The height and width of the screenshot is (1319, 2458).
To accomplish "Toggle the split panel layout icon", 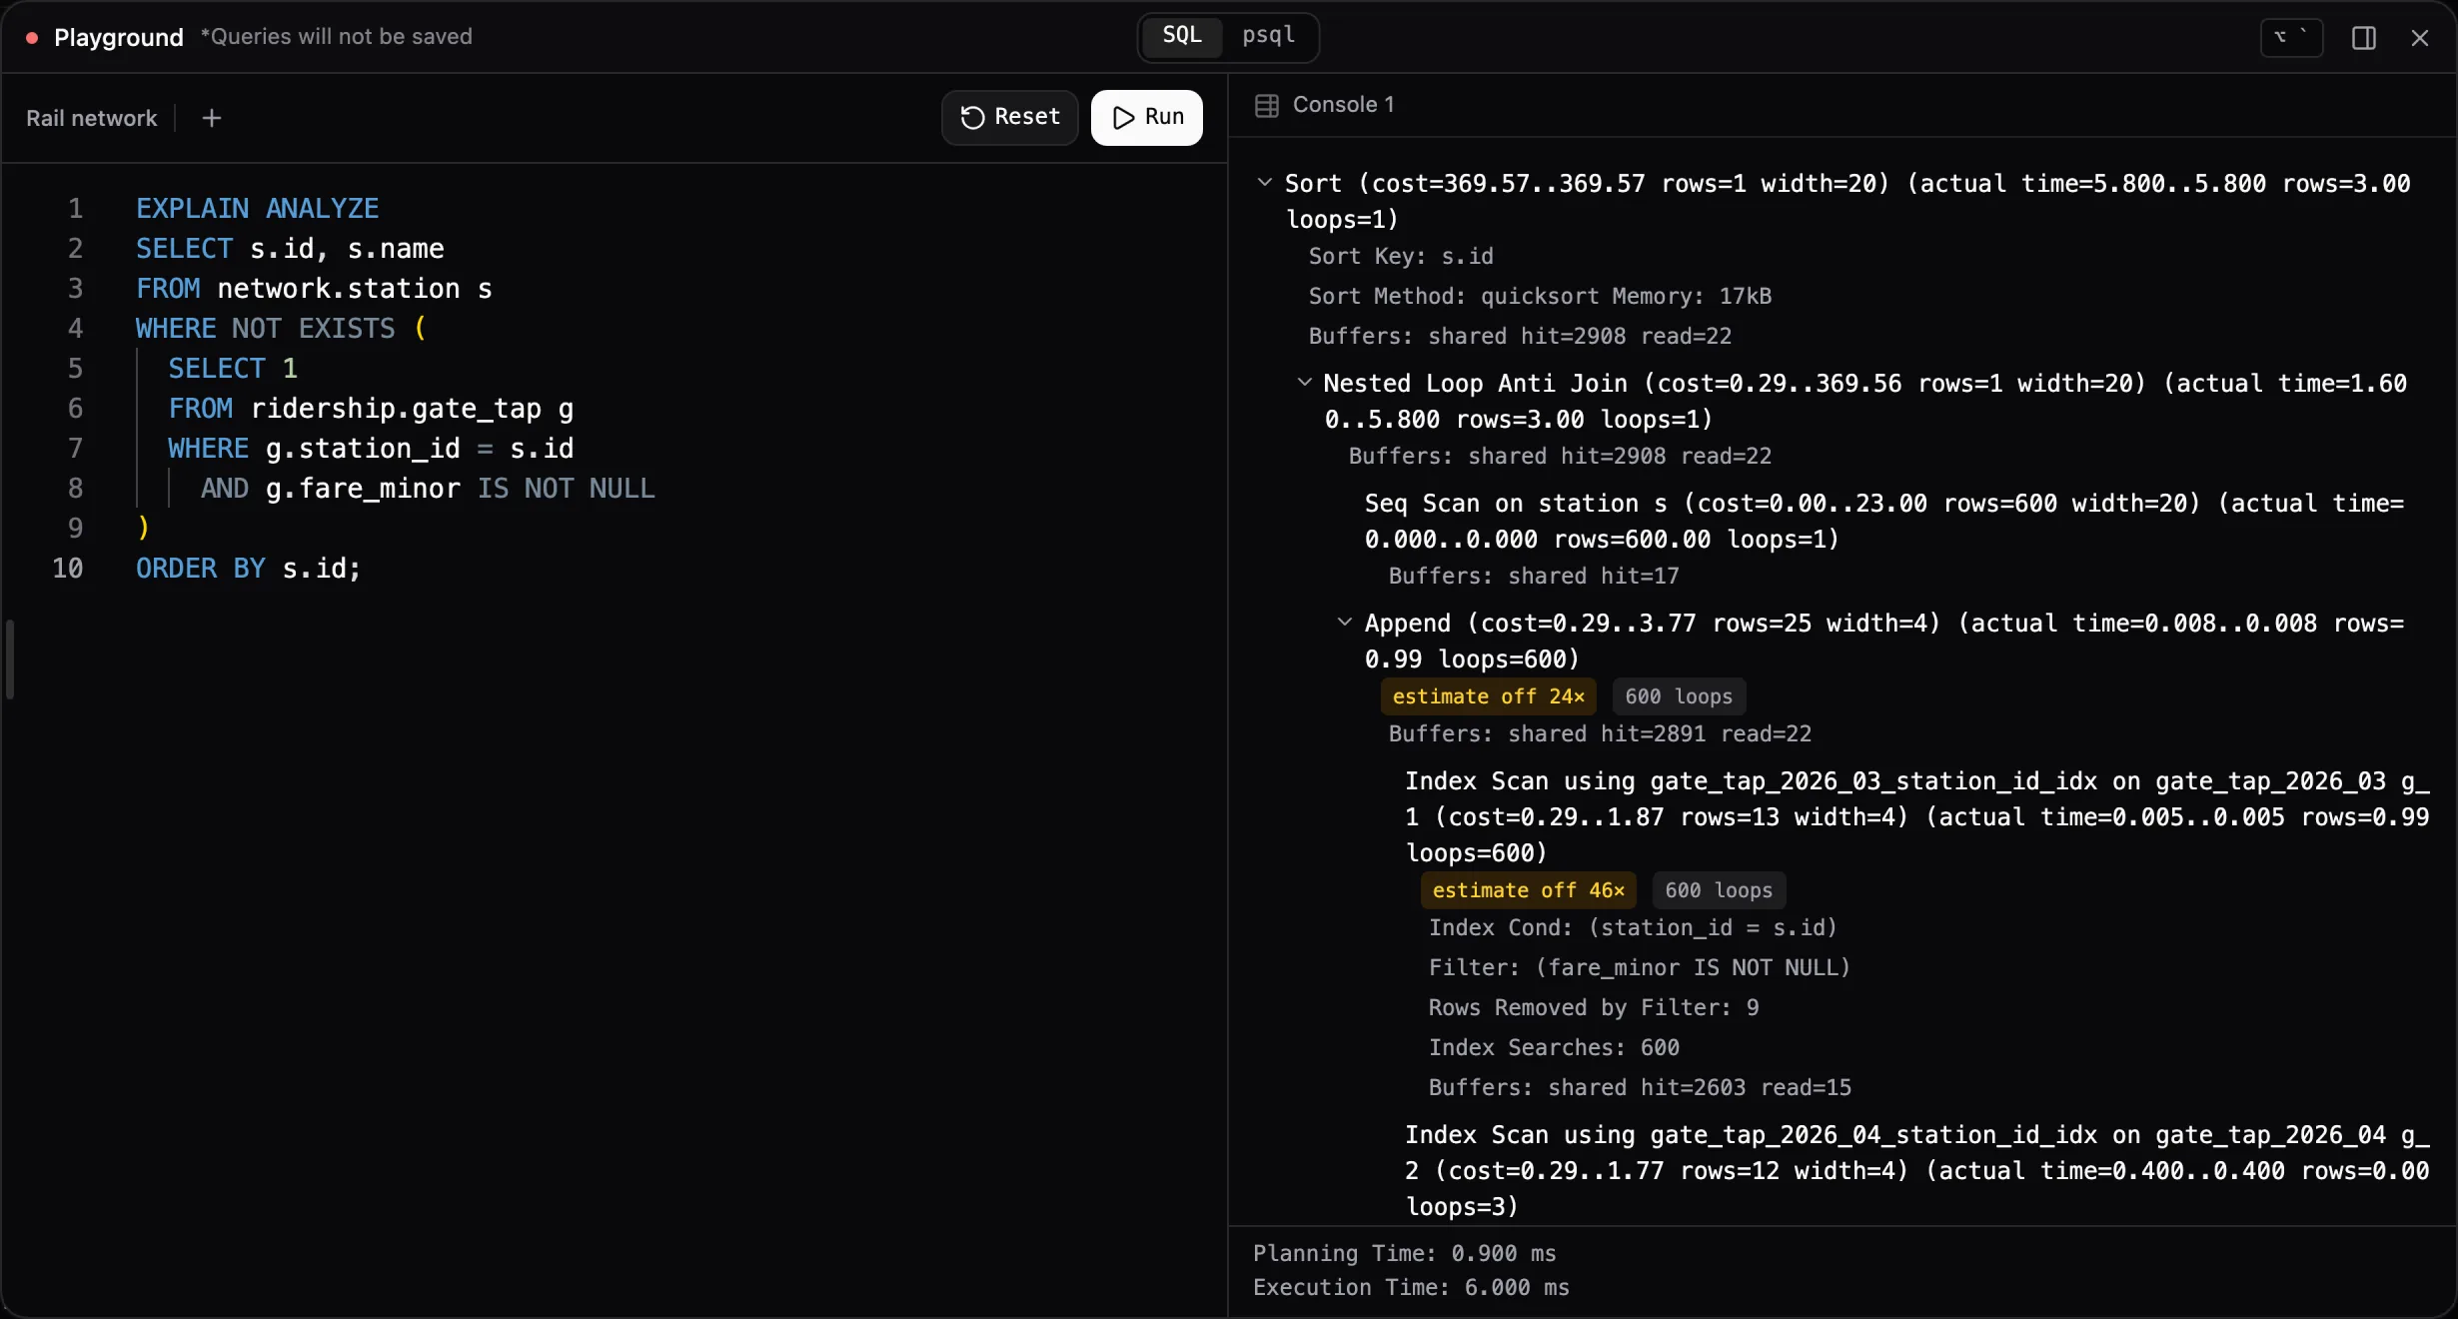I will (x=2364, y=38).
